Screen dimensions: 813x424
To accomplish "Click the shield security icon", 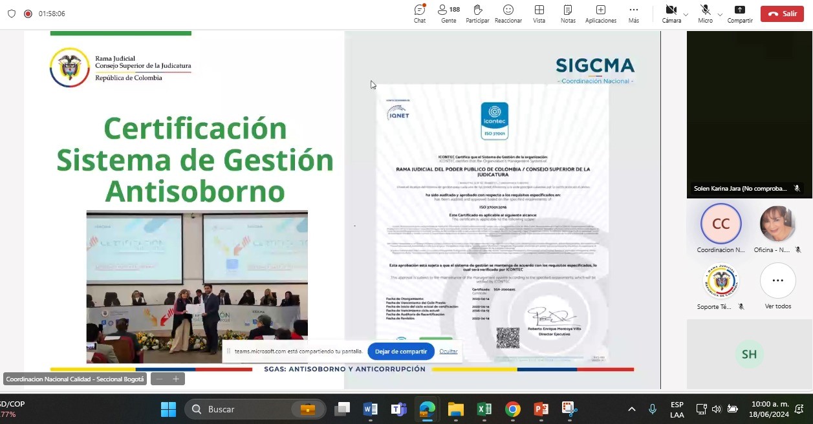I will click(12, 14).
